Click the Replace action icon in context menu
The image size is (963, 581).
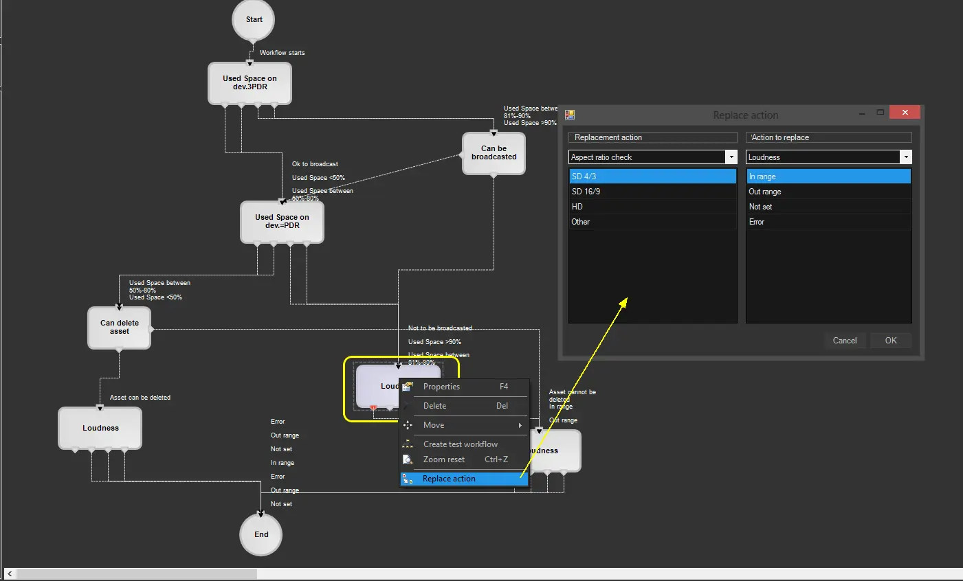tap(408, 479)
